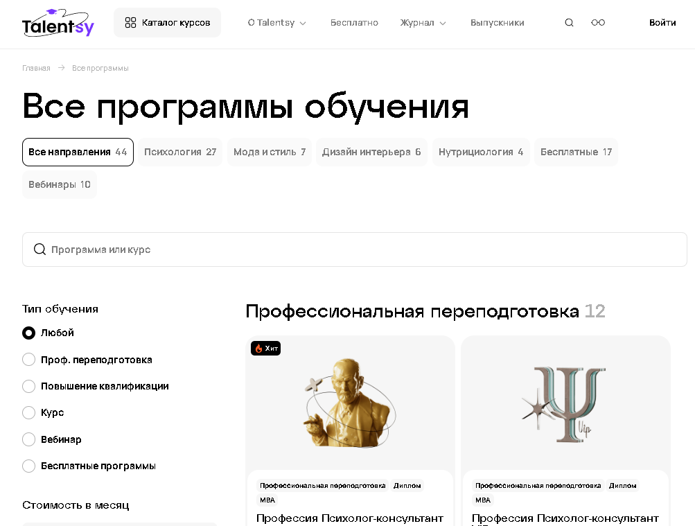
Task: Click the Диплом tag on the Vip card
Action: pos(622,486)
